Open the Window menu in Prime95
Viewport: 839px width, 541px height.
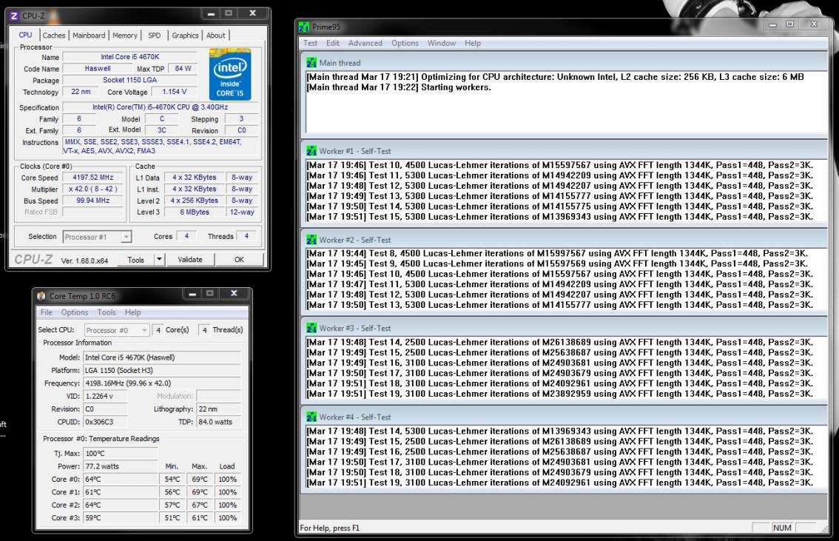(x=442, y=43)
